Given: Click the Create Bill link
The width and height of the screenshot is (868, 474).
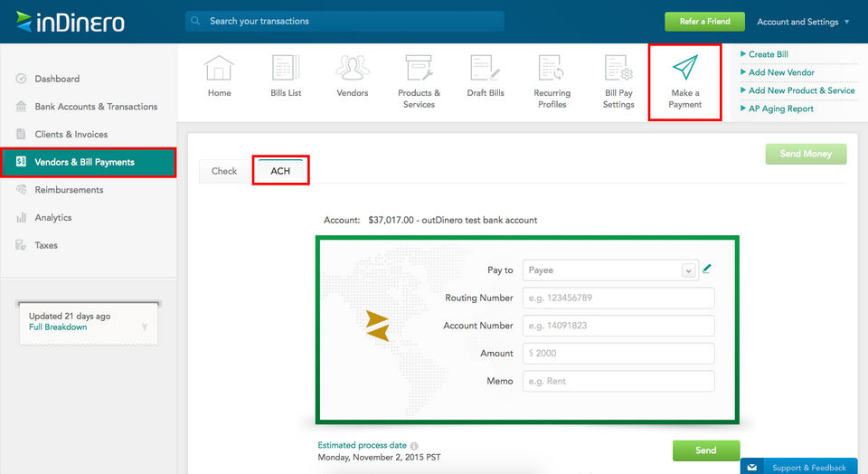Looking at the screenshot, I should point(768,54).
